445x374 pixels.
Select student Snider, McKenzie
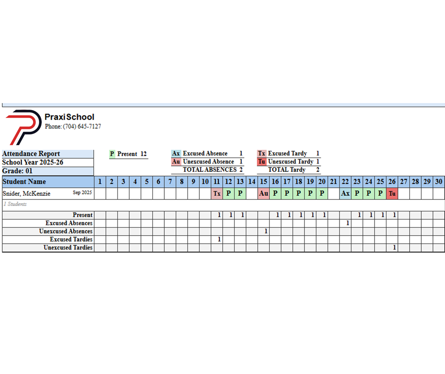point(26,194)
